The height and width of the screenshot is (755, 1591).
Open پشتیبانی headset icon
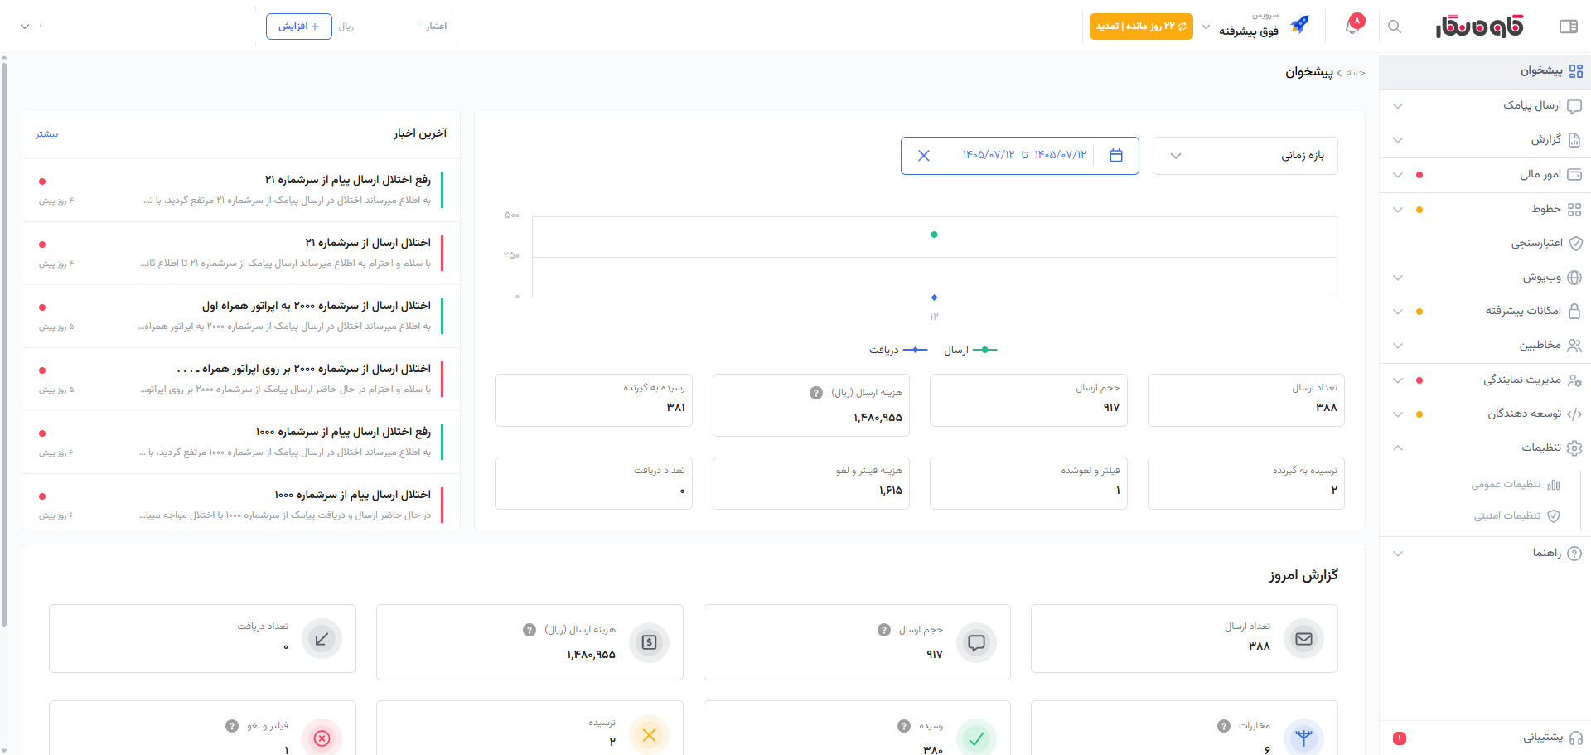click(x=1575, y=738)
